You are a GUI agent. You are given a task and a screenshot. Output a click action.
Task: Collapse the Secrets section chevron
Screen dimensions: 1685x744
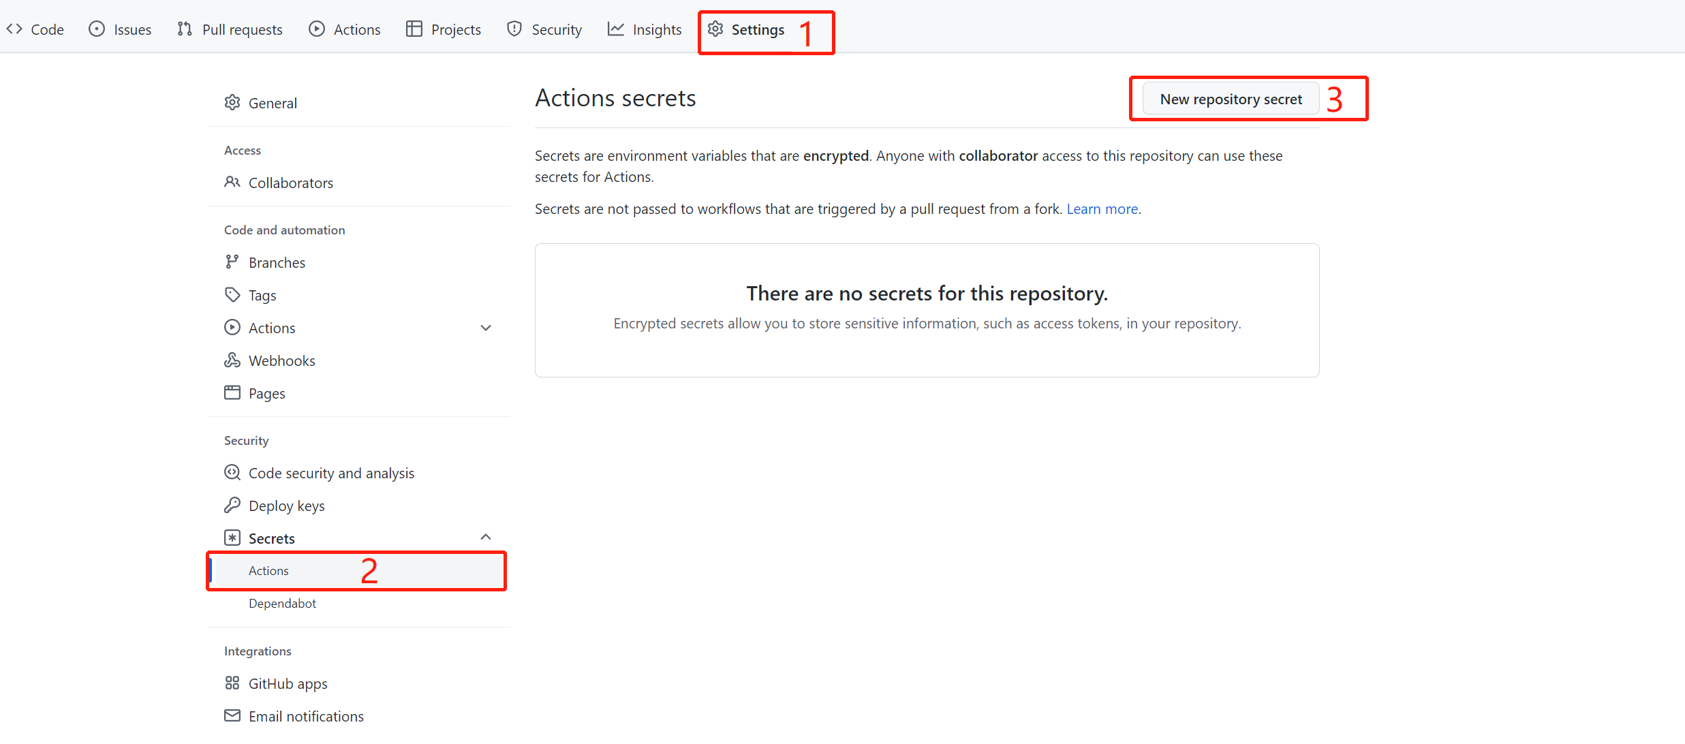click(x=486, y=537)
